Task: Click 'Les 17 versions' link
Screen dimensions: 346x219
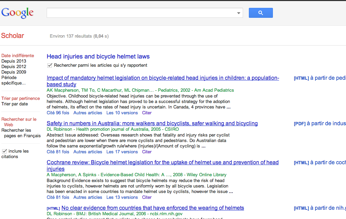Action: pos(122,152)
